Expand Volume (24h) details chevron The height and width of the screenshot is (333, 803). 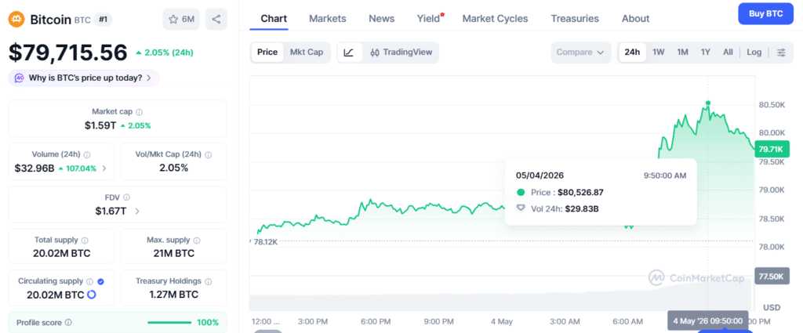(104, 168)
